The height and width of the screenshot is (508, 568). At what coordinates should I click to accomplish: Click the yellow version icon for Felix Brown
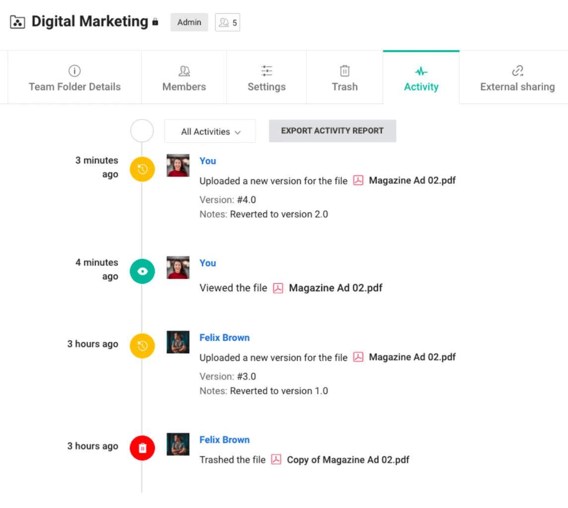142,346
